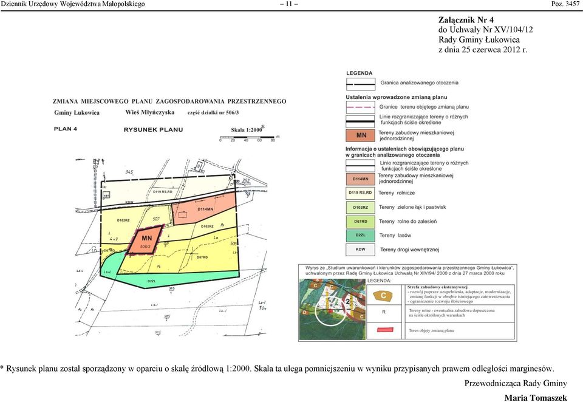Select the orange MN 506/3 plot on the map
The height and width of the screenshot is (402, 583).
tap(146, 240)
